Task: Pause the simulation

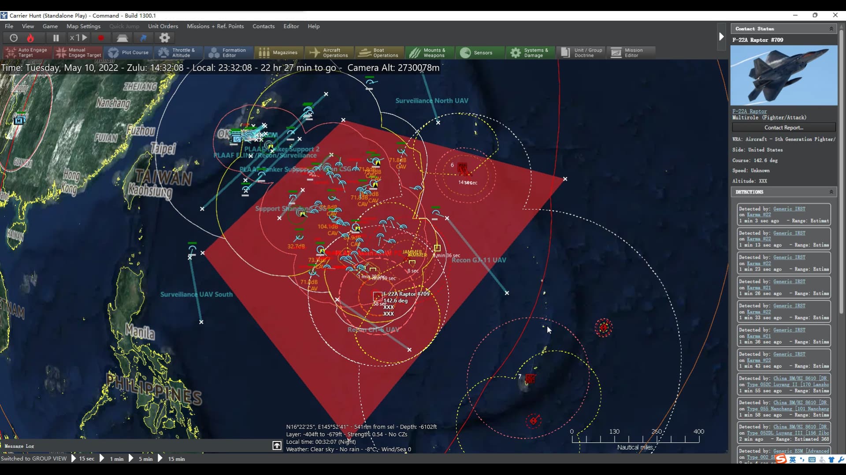Action: point(56,38)
